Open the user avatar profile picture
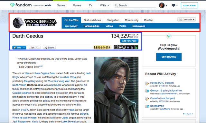Viewport: 206px width, 123px height. [162, 5]
